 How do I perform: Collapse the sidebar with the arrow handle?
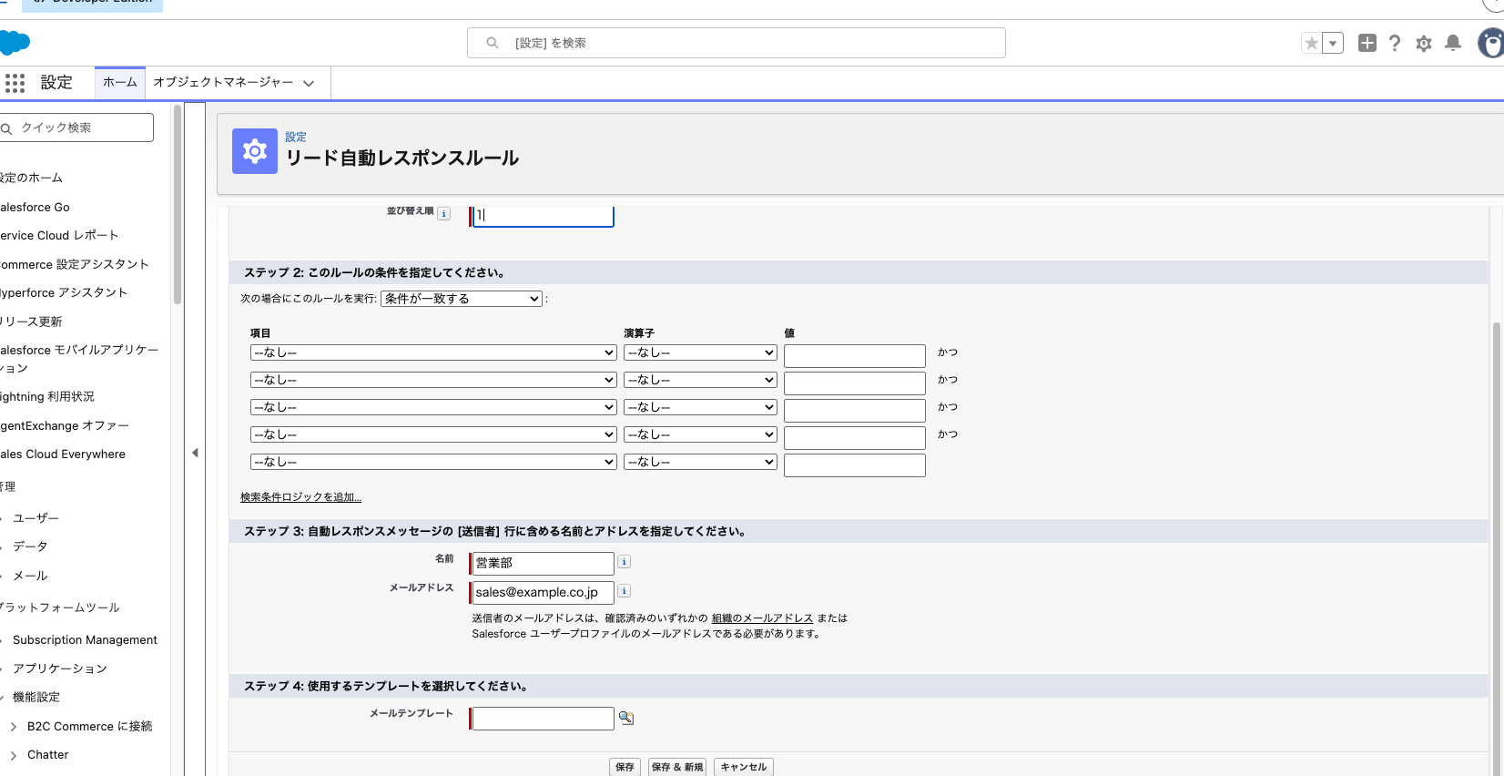coord(195,453)
